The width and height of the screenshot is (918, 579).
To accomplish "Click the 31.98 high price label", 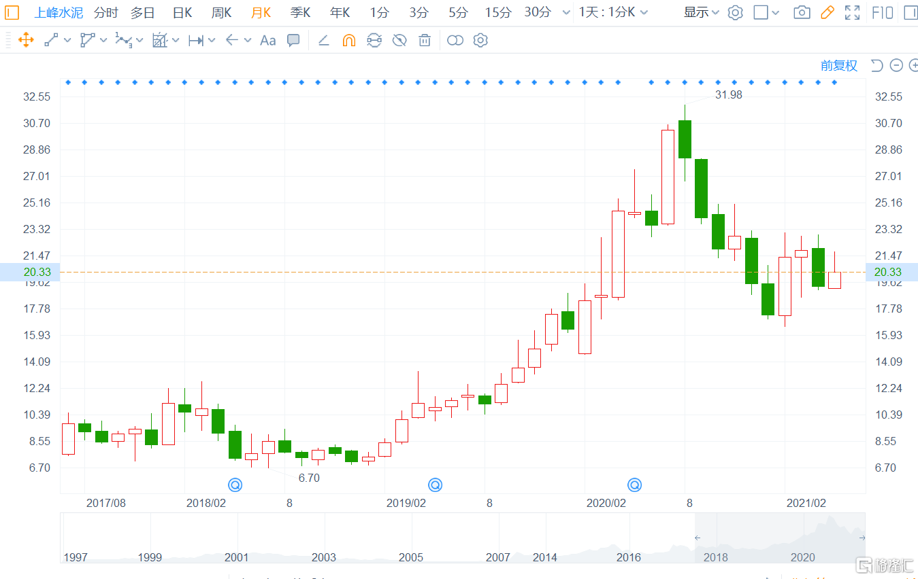I will 729,95.
